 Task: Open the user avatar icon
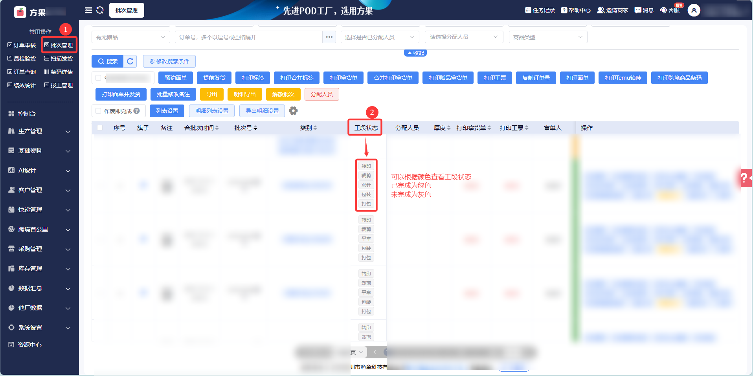click(x=694, y=10)
